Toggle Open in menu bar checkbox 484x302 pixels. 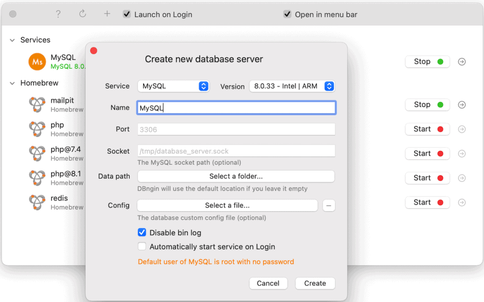click(287, 14)
